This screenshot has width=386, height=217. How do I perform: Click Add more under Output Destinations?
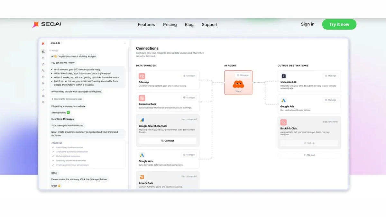[x=309, y=155]
